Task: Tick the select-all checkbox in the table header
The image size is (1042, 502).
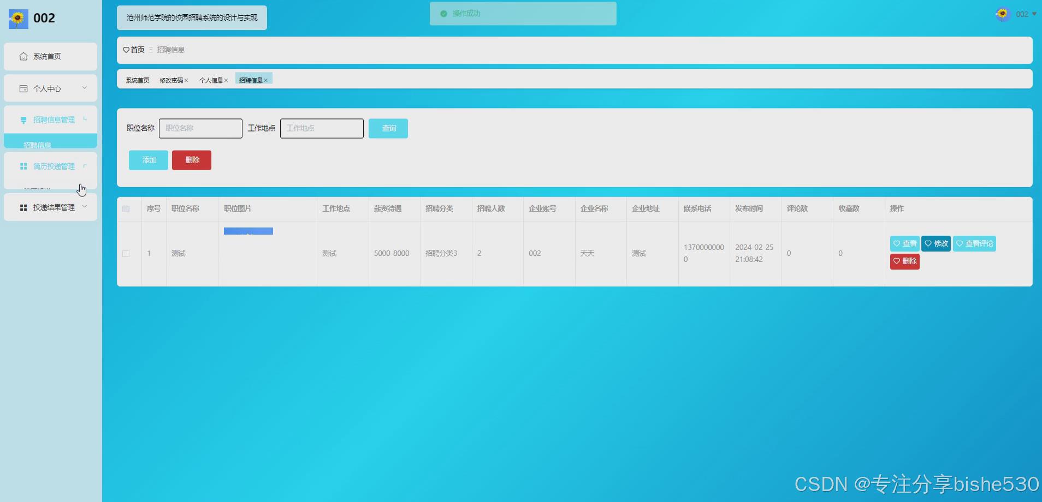Action: tap(126, 208)
